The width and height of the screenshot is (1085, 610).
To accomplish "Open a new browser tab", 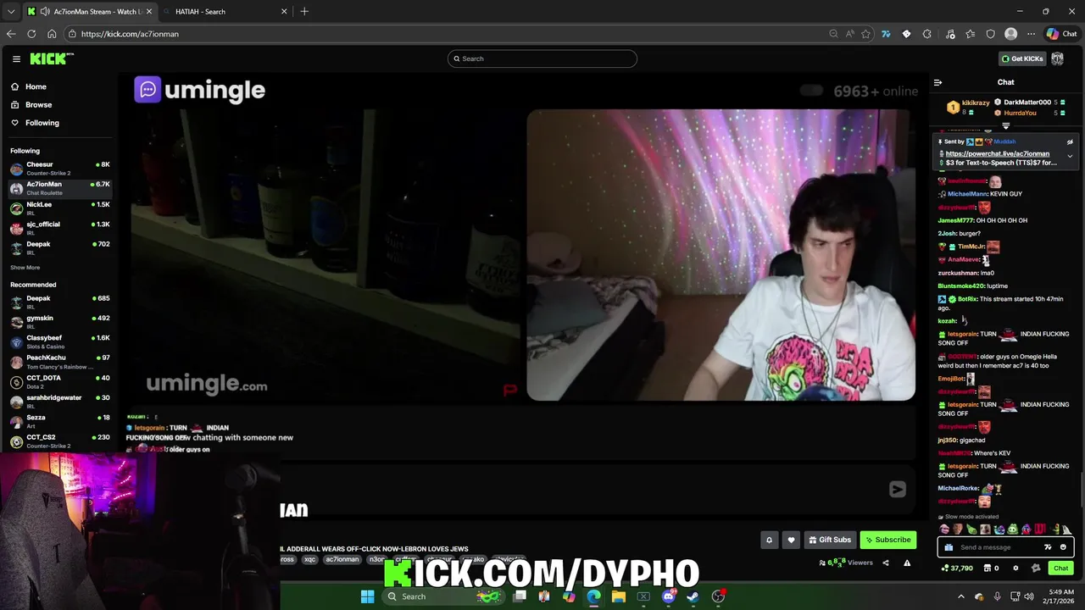I will 304,12.
